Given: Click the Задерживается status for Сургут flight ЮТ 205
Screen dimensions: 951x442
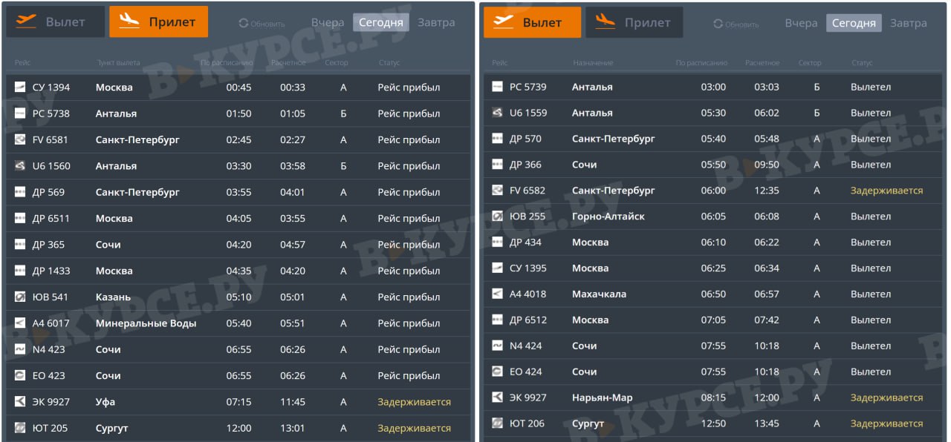Looking at the screenshot, I should (414, 429).
